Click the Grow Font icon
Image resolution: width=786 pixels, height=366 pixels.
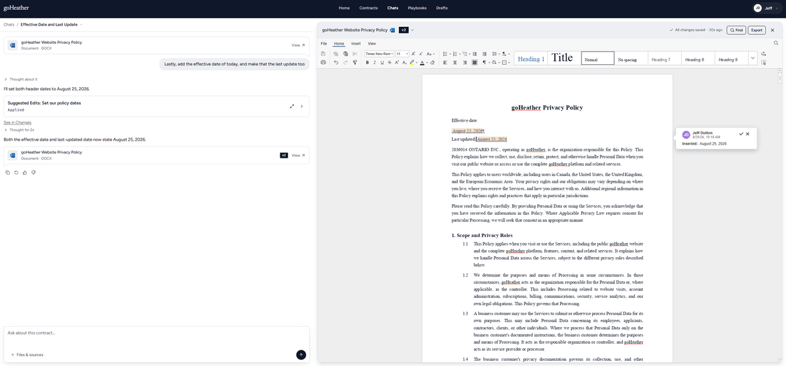[413, 54]
